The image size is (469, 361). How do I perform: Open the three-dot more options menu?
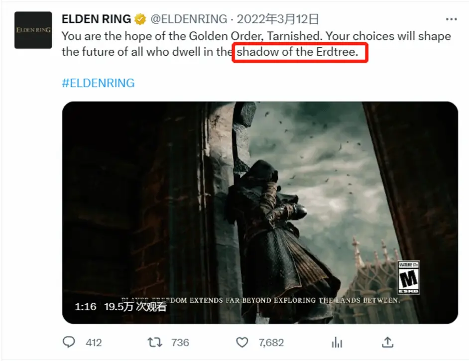451,19
